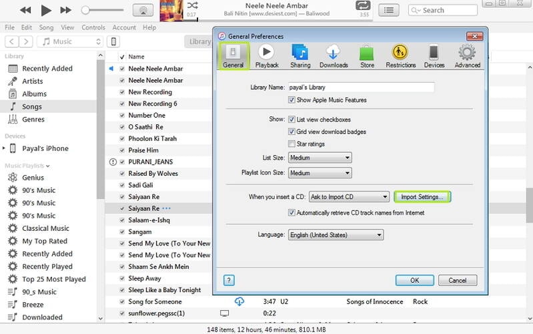Click the Library button behind the dialog
The height and width of the screenshot is (334, 533).
[199, 42]
